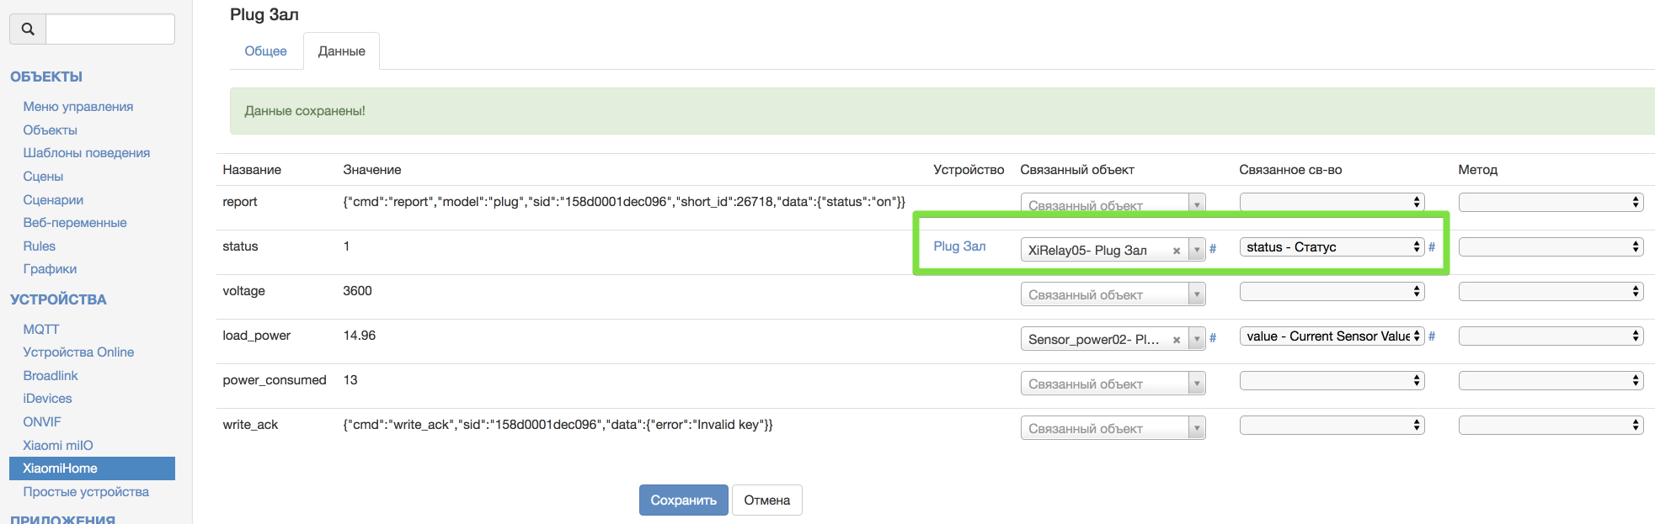Viewport: 1655px width, 524px height.
Task: Select the Данные tab
Action: (341, 51)
